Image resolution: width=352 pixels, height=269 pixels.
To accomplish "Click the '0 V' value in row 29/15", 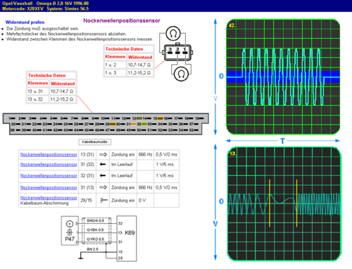I will [x=142, y=200].
